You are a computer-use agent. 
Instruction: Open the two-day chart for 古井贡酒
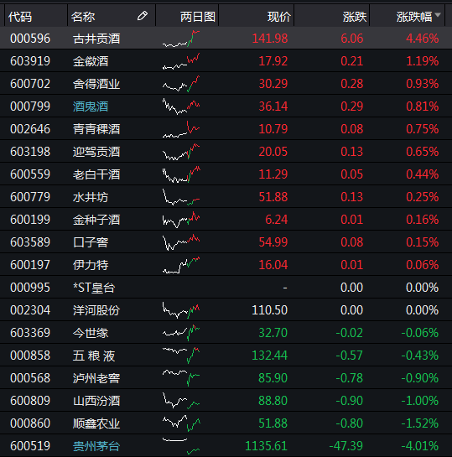click(x=181, y=39)
